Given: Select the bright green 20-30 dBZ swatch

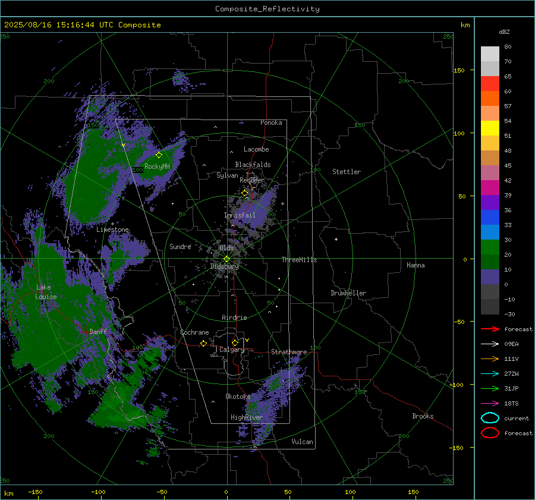Looking at the screenshot, I should [490, 247].
